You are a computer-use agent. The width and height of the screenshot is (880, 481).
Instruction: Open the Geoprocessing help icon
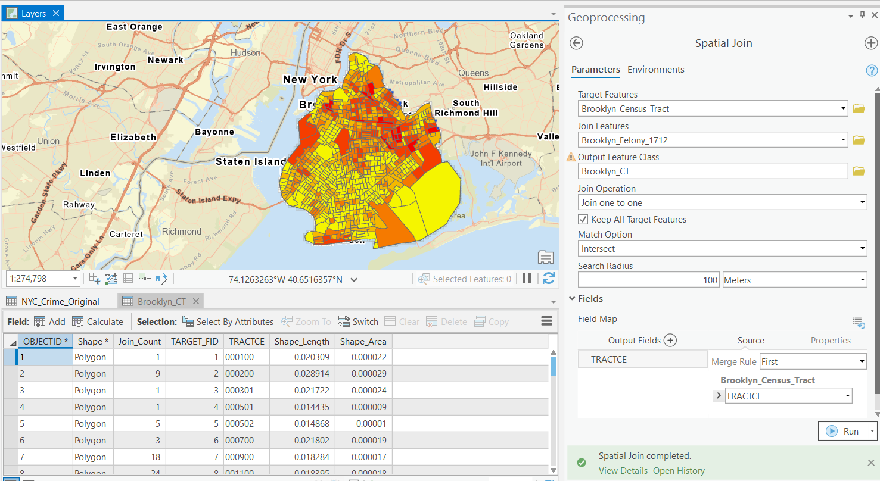tap(871, 71)
